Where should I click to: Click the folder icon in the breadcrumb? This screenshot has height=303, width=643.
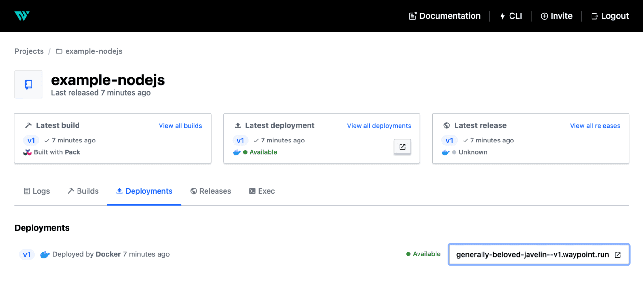pos(59,51)
